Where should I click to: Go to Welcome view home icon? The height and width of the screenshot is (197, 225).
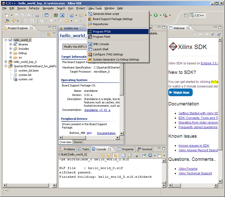(x=194, y=34)
